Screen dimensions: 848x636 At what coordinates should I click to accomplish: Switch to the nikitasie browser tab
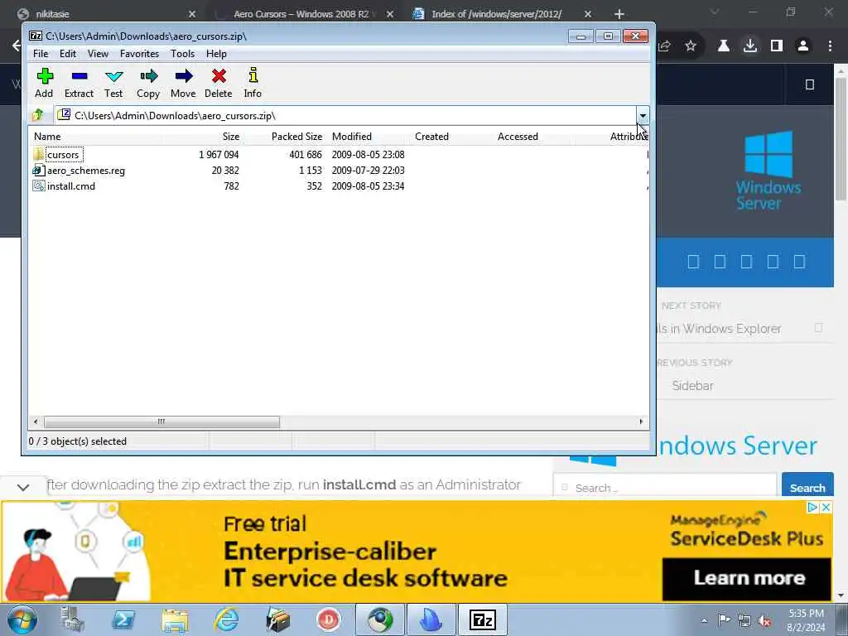point(105,13)
